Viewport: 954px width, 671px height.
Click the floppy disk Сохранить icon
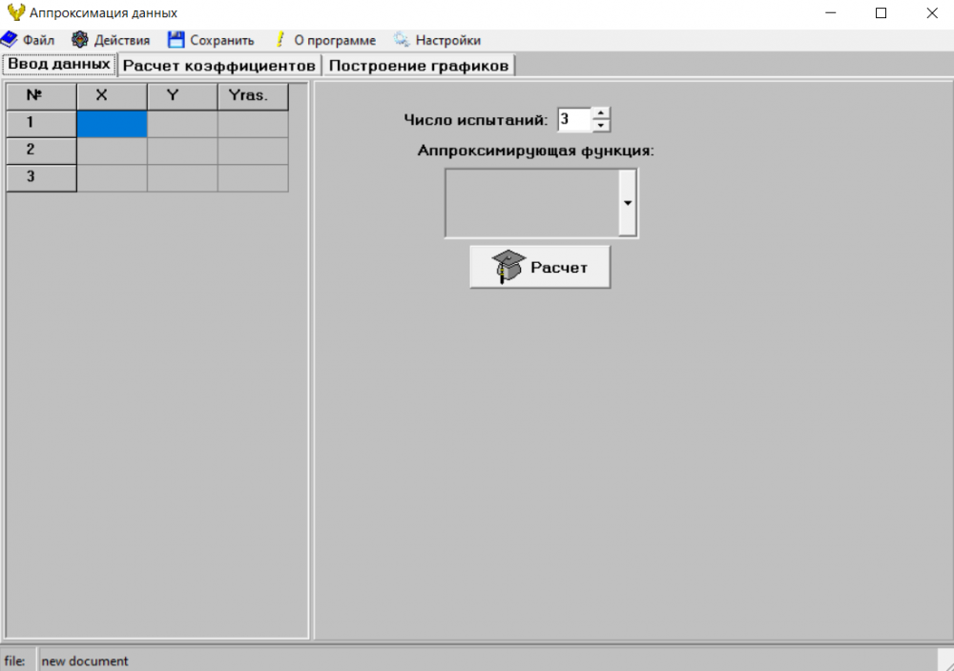(176, 40)
